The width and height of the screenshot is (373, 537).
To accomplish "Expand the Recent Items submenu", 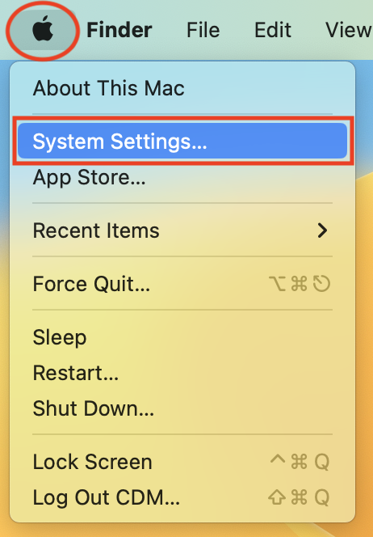I will coord(182,230).
